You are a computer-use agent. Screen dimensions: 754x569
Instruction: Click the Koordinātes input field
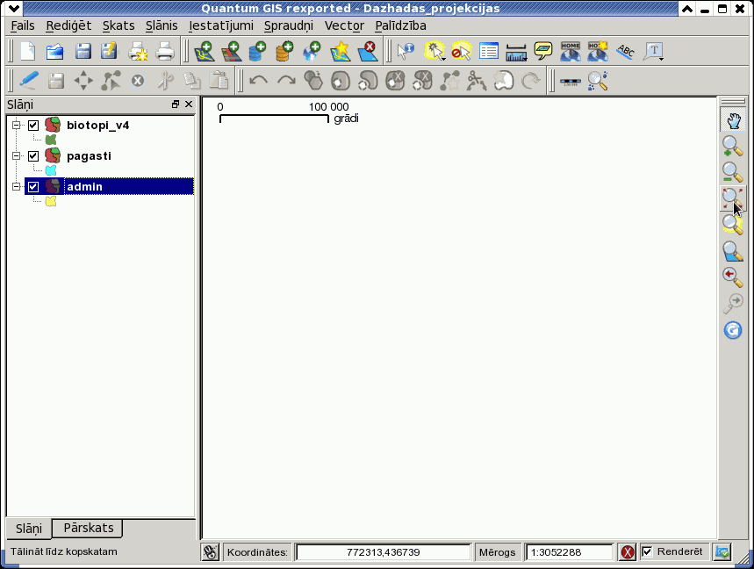pyautogui.click(x=384, y=552)
